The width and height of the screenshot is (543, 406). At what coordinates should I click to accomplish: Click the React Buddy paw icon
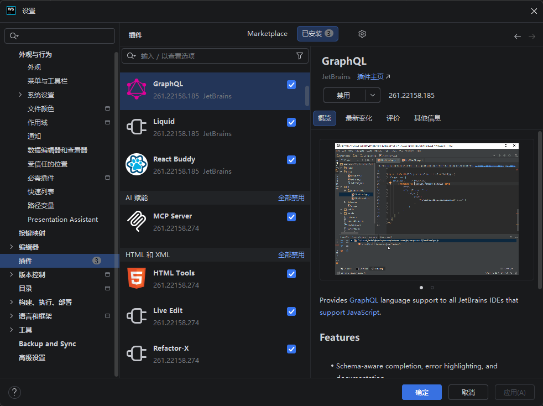(x=137, y=164)
